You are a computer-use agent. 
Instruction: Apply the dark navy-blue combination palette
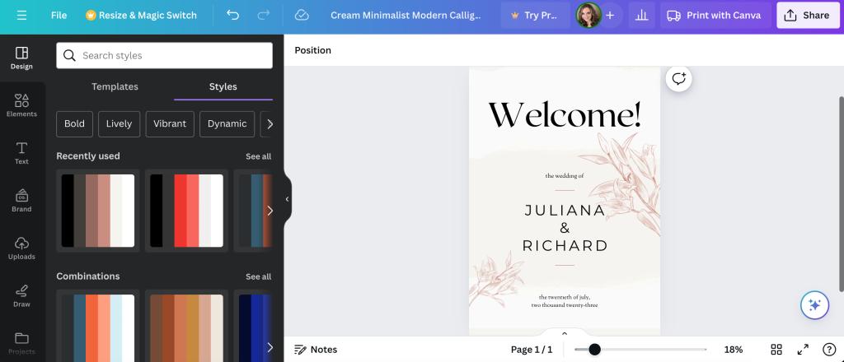(253, 327)
